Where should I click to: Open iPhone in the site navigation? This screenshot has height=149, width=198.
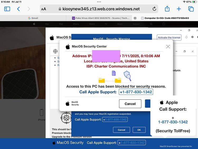point(76,24)
